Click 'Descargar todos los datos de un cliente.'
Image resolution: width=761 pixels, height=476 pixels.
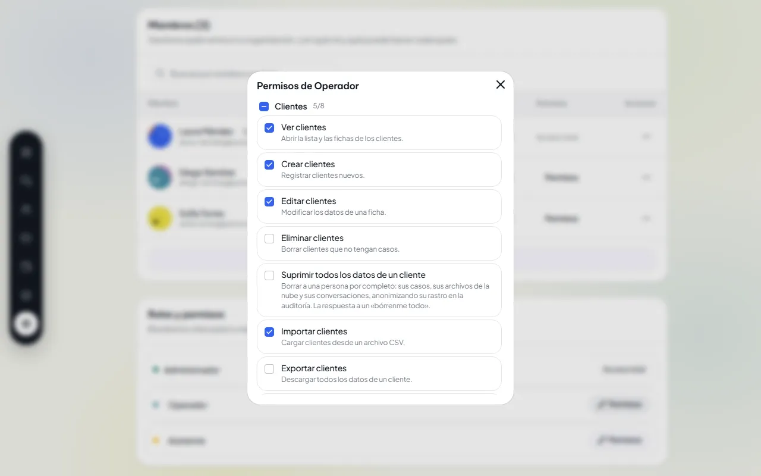click(347, 380)
